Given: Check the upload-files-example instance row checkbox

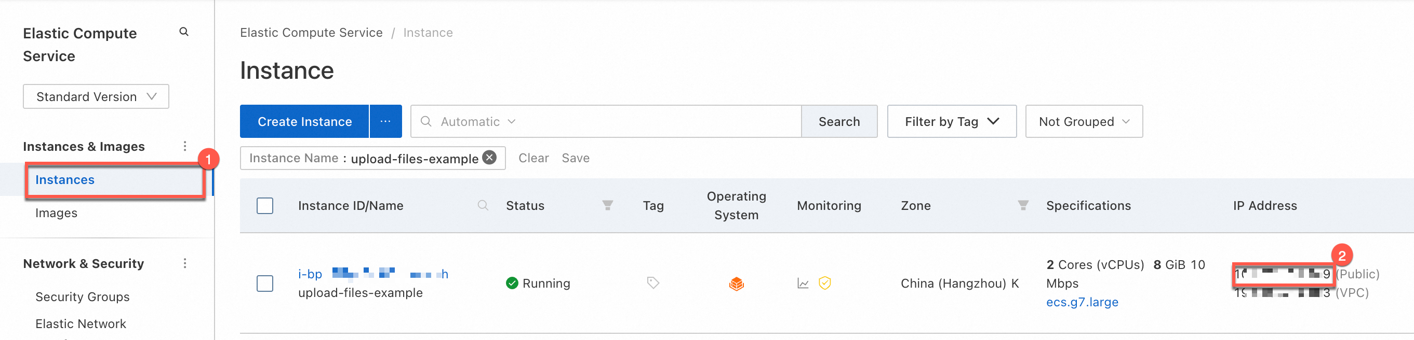Looking at the screenshot, I should click(x=265, y=284).
